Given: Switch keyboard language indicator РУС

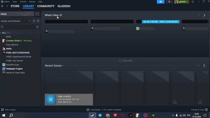Looking at the screenshot, I should (x=189, y=115).
